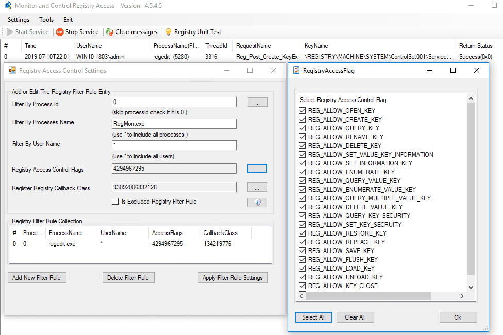Focus the Registry Access Control Flags field
Screen dimensions: 503x335
[x=174, y=169]
